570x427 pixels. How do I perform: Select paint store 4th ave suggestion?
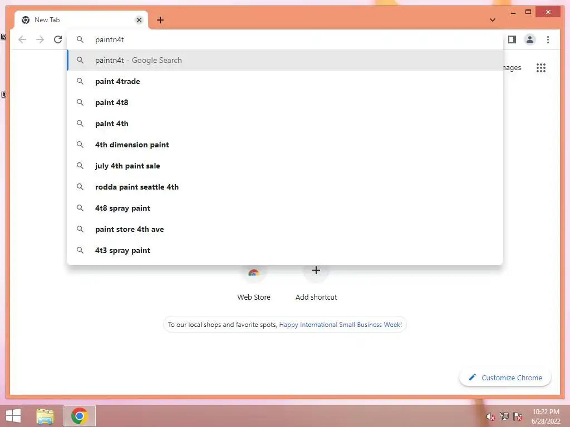(286, 229)
